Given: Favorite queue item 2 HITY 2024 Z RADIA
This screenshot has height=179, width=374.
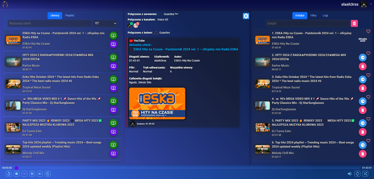Looking at the screenshot, I should pos(368,53).
